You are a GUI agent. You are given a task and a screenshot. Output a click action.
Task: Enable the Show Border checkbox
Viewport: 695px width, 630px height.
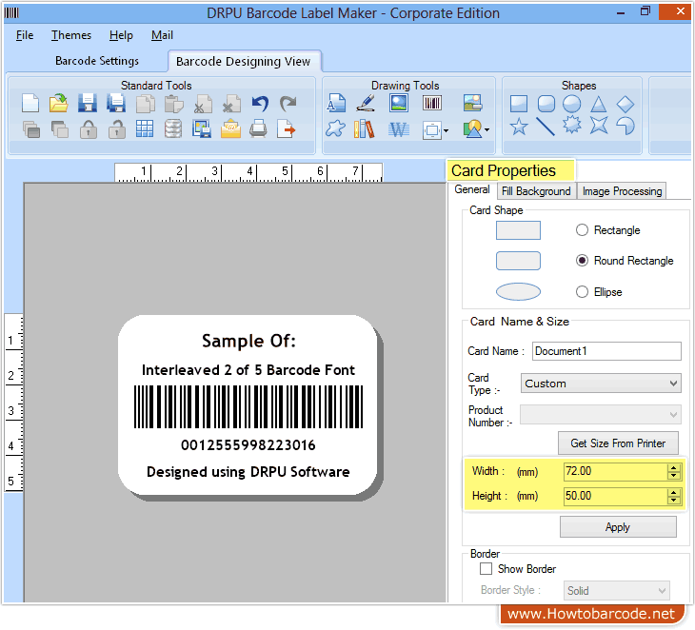[x=486, y=569]
